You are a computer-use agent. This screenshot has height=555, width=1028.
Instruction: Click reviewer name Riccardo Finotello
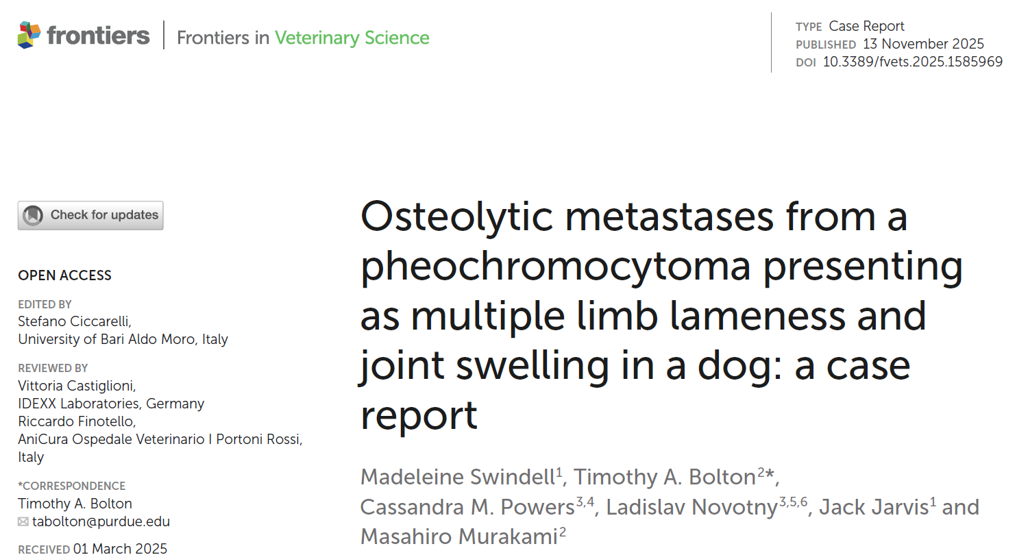[x=77, y=421]
